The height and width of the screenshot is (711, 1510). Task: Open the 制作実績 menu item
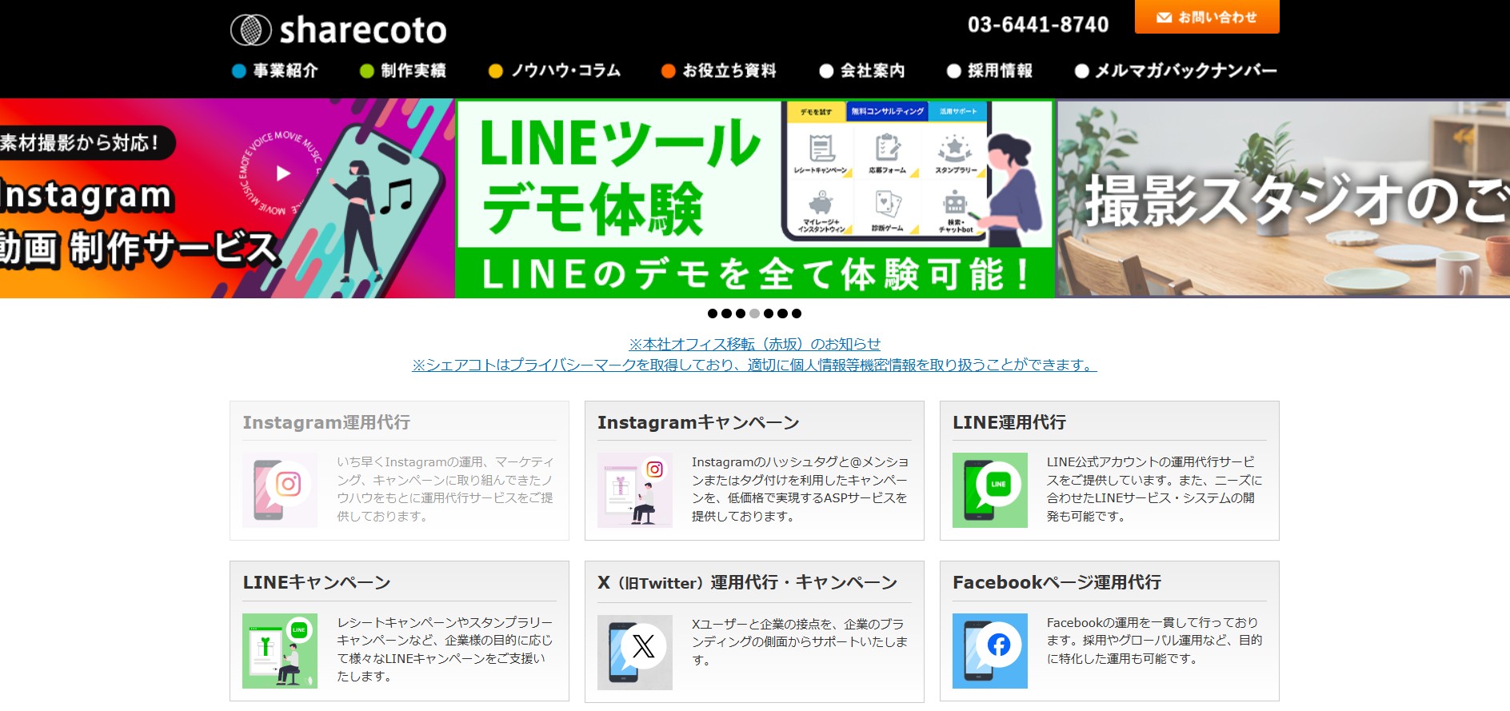tap(402, 70)
